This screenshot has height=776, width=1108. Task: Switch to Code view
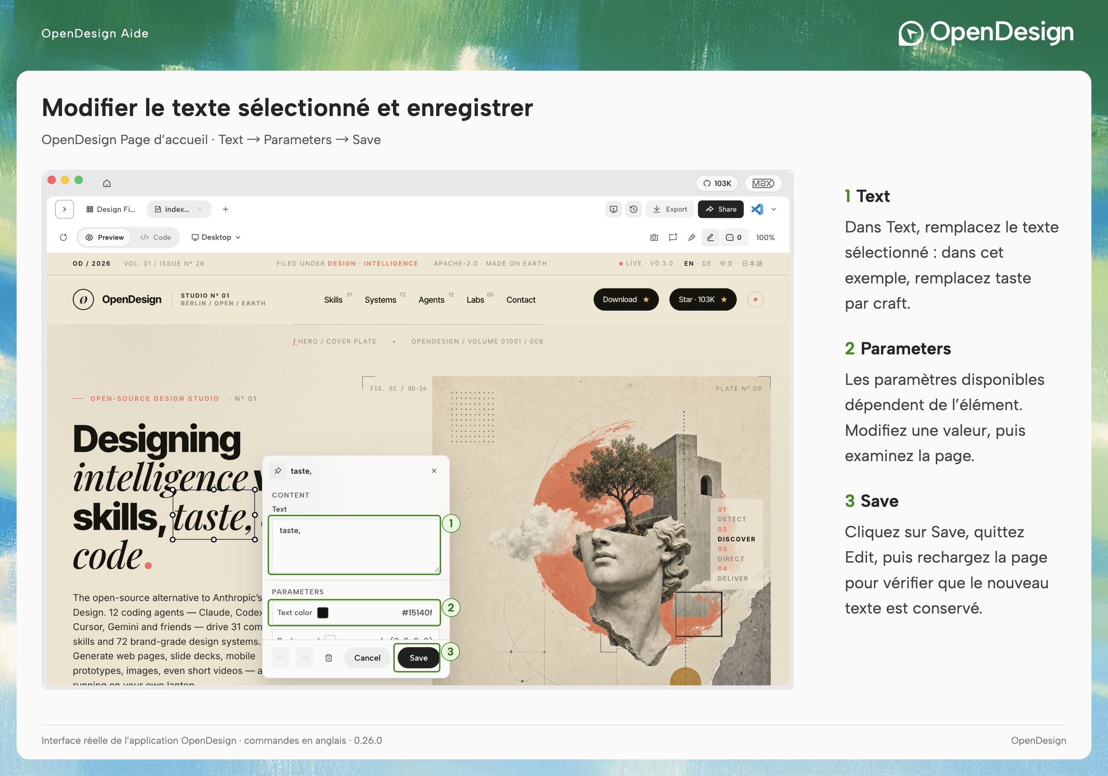click(x=156, y=237)
